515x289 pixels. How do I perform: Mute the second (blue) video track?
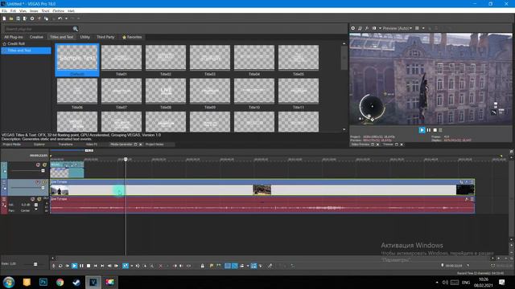tap(38, 182)
